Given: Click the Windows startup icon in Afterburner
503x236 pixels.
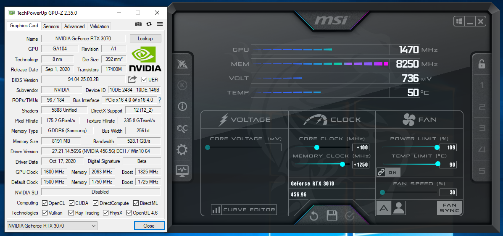Looking at the screenshot, I should click(x=459, y=21).
